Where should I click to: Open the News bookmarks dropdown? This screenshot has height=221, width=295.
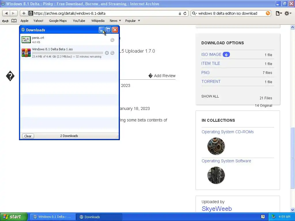tap(115, 21)
